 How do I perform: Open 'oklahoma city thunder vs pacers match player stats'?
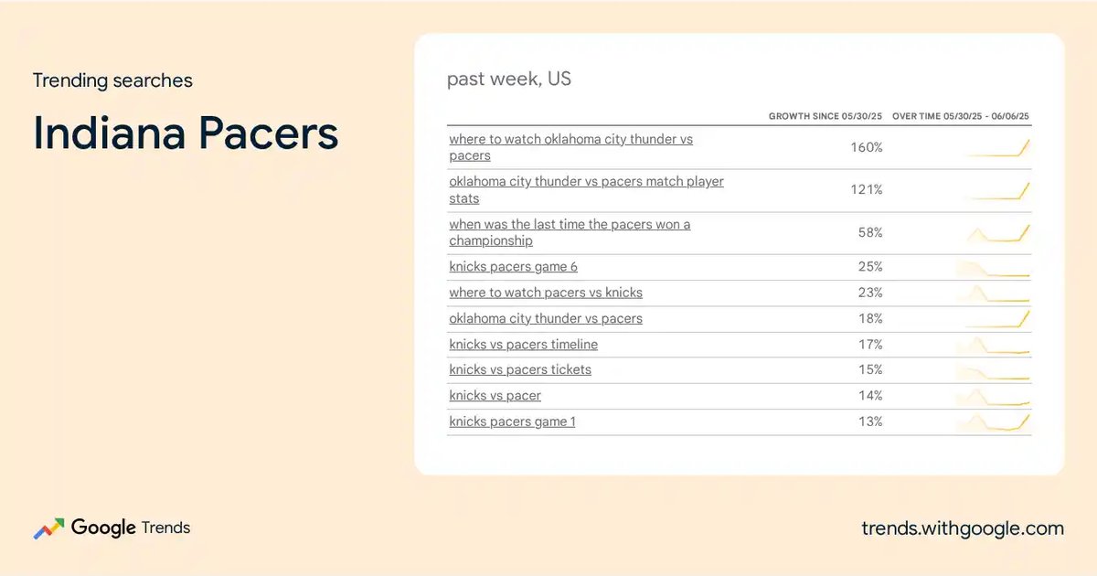pyautogui.click(x=586, y=189)
